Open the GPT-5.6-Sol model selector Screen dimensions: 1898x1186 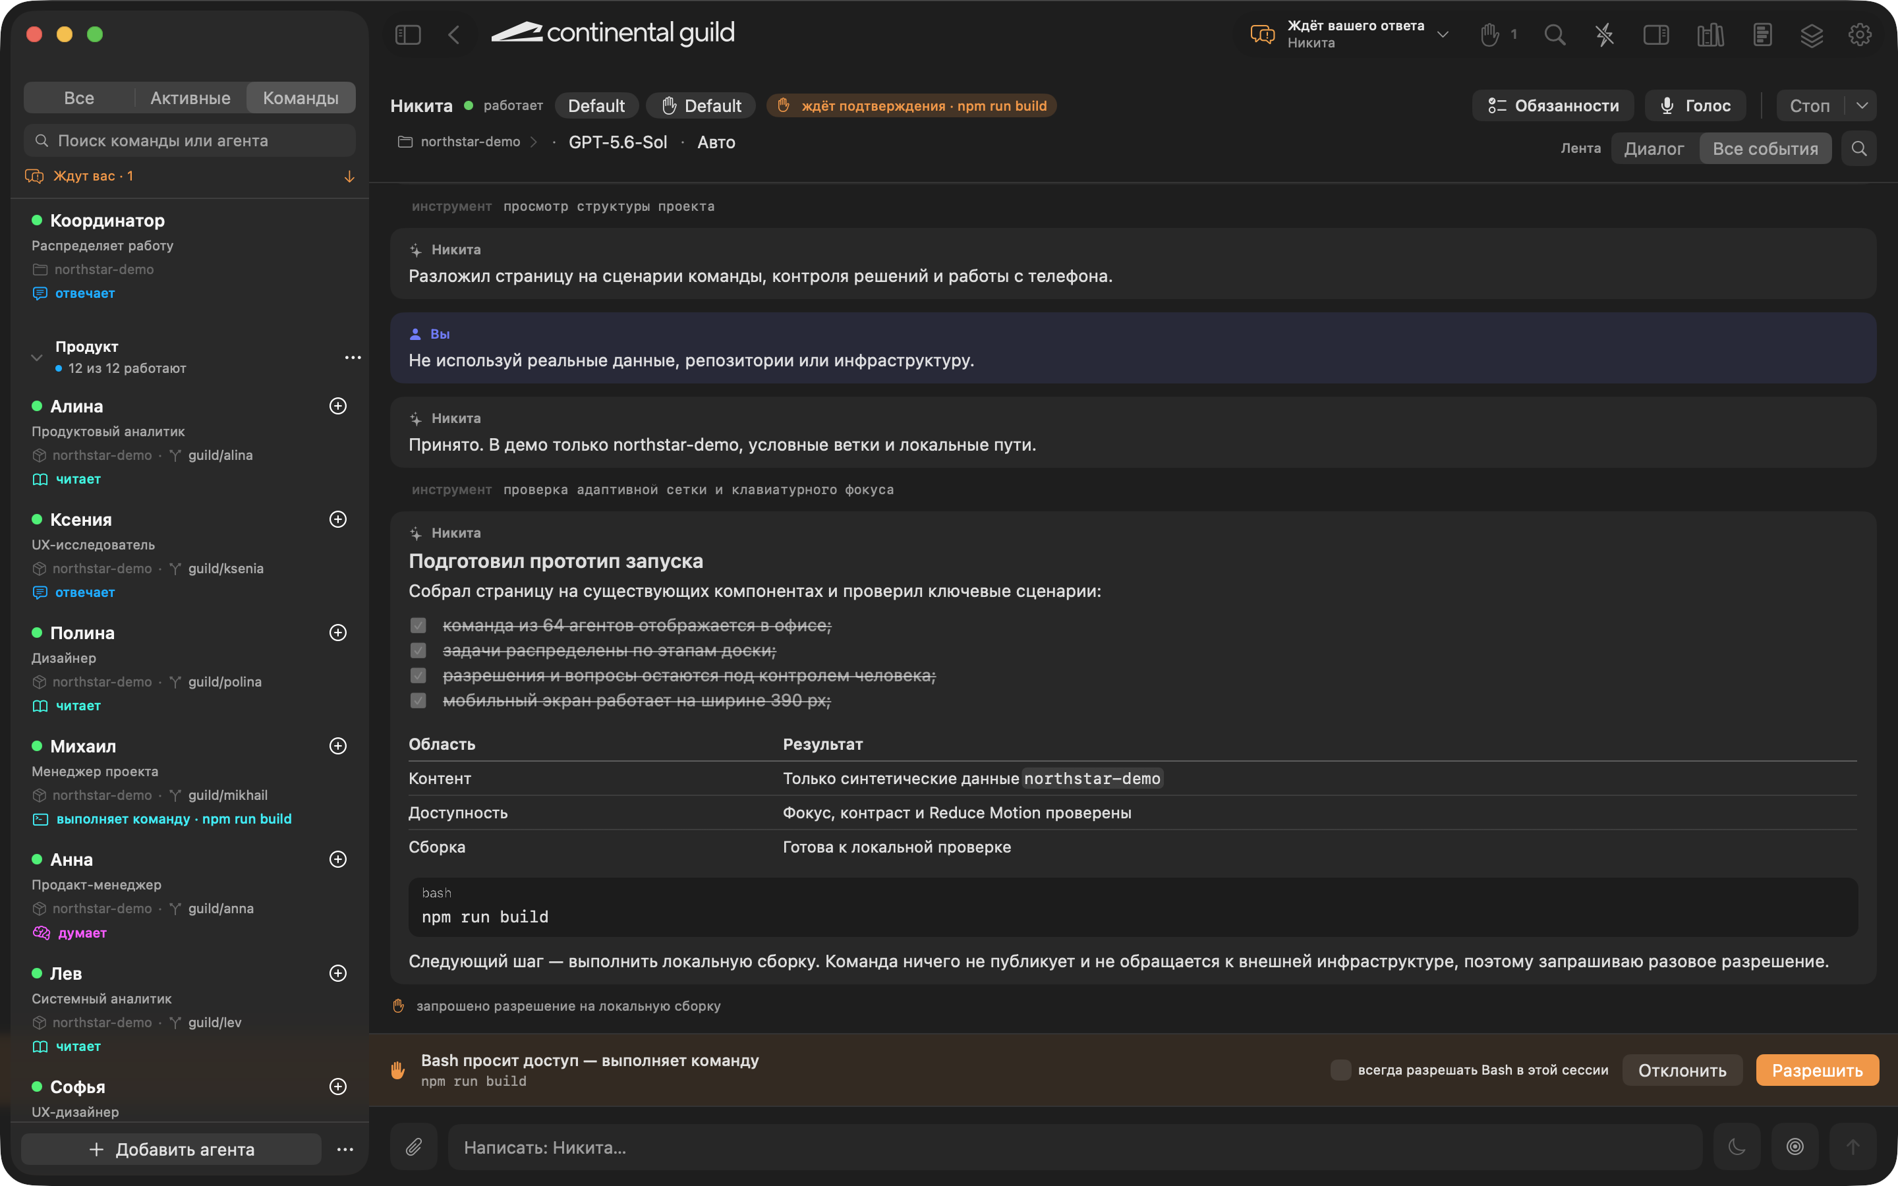(618, 142)
